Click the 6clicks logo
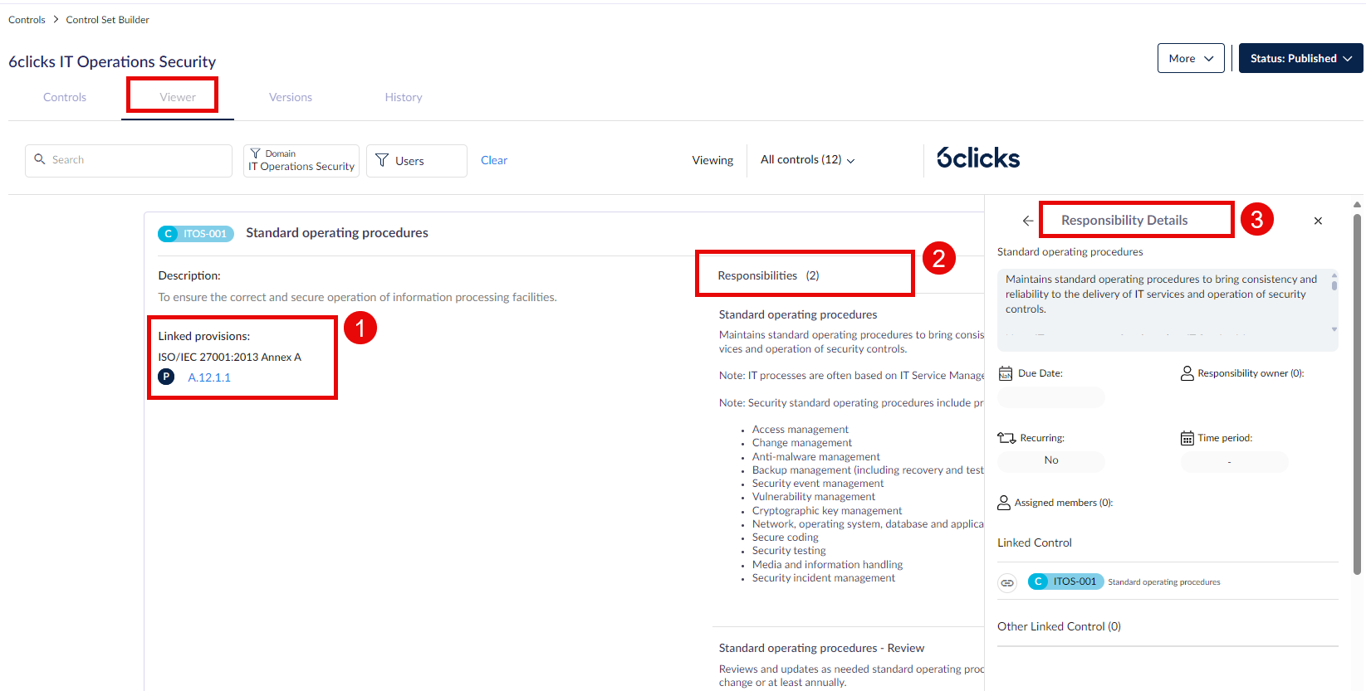 978,158
